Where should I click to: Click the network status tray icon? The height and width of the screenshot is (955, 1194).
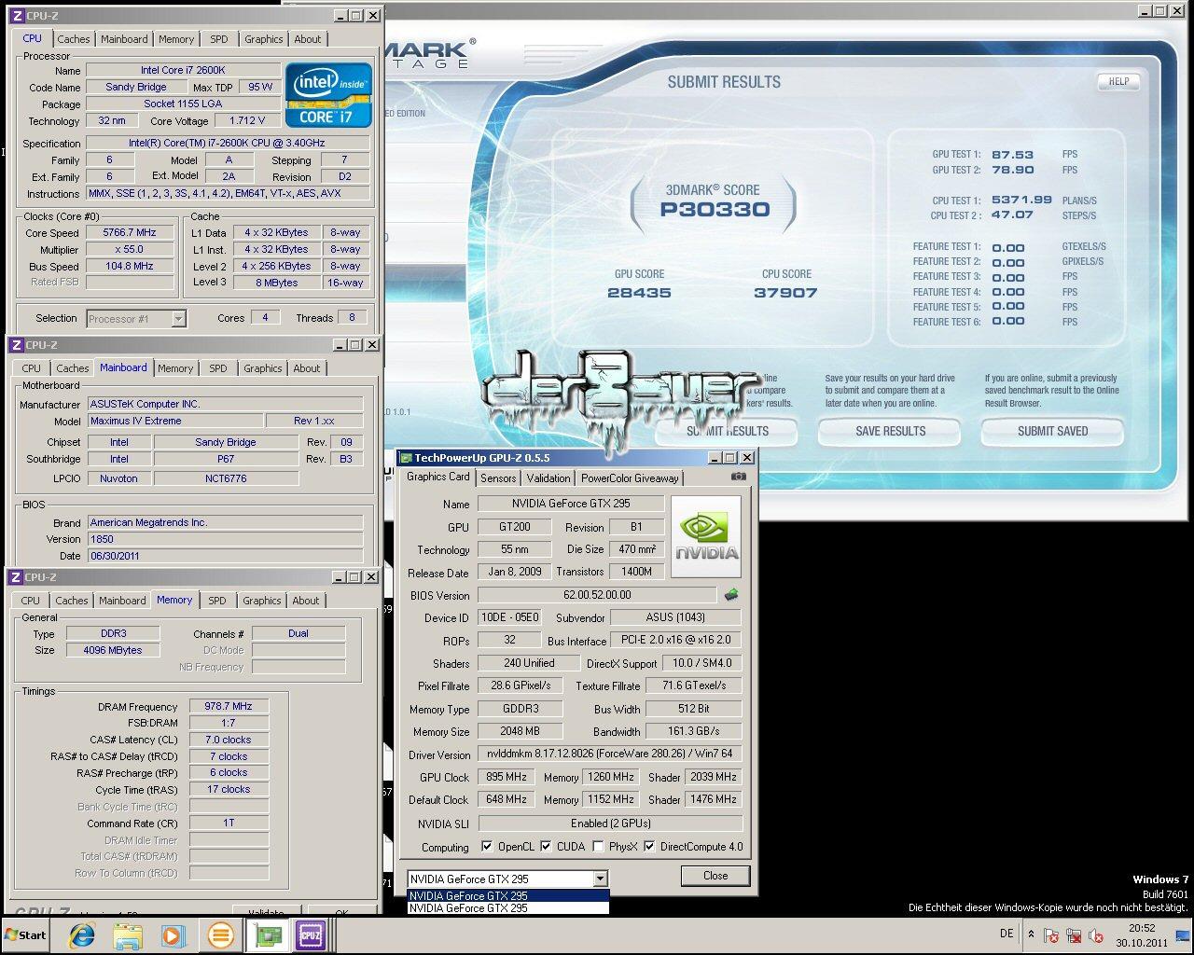[1074, 935]
